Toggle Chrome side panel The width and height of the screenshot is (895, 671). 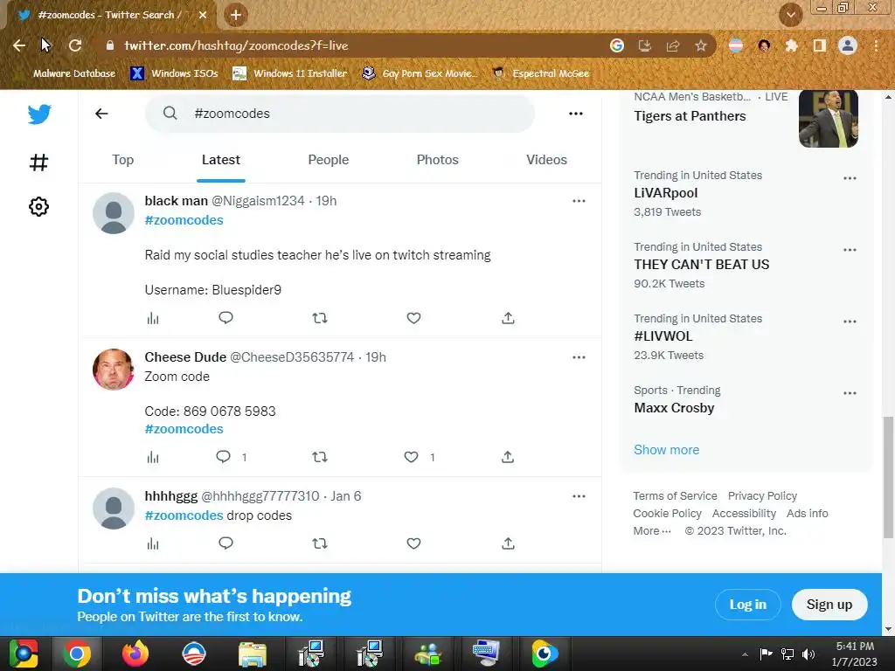point(820,45)
